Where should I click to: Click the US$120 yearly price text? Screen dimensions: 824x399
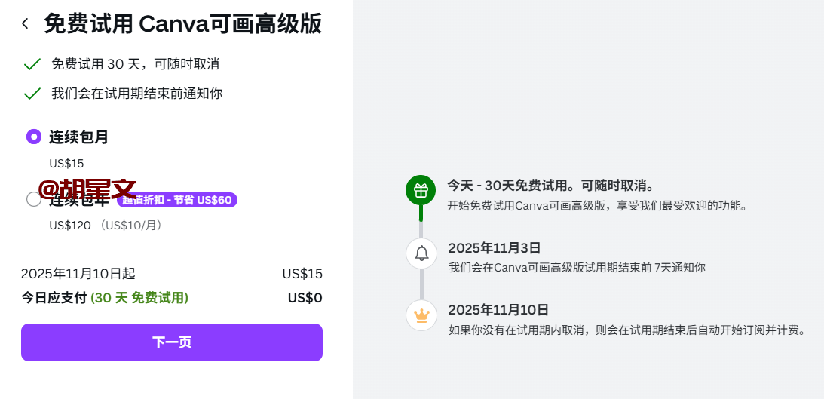(70, 225)
